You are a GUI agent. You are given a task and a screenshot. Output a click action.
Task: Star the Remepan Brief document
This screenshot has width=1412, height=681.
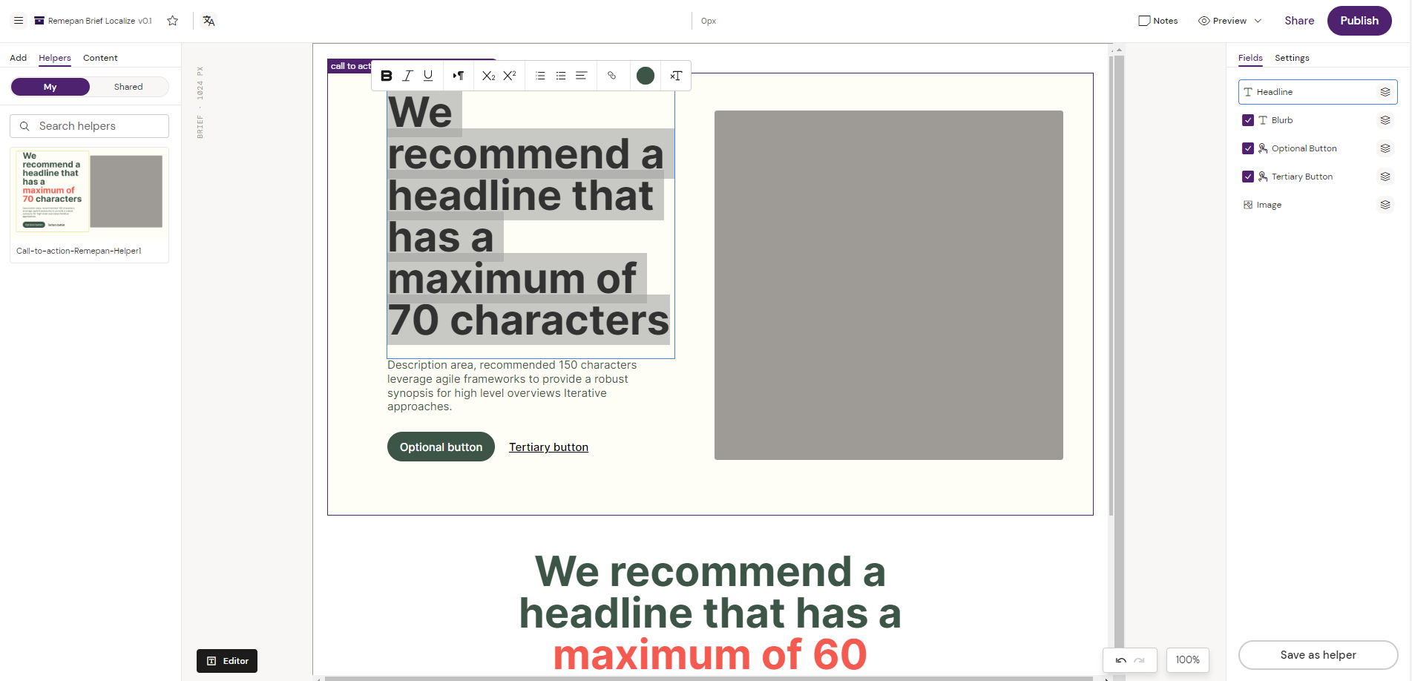(x=173, y=21)
